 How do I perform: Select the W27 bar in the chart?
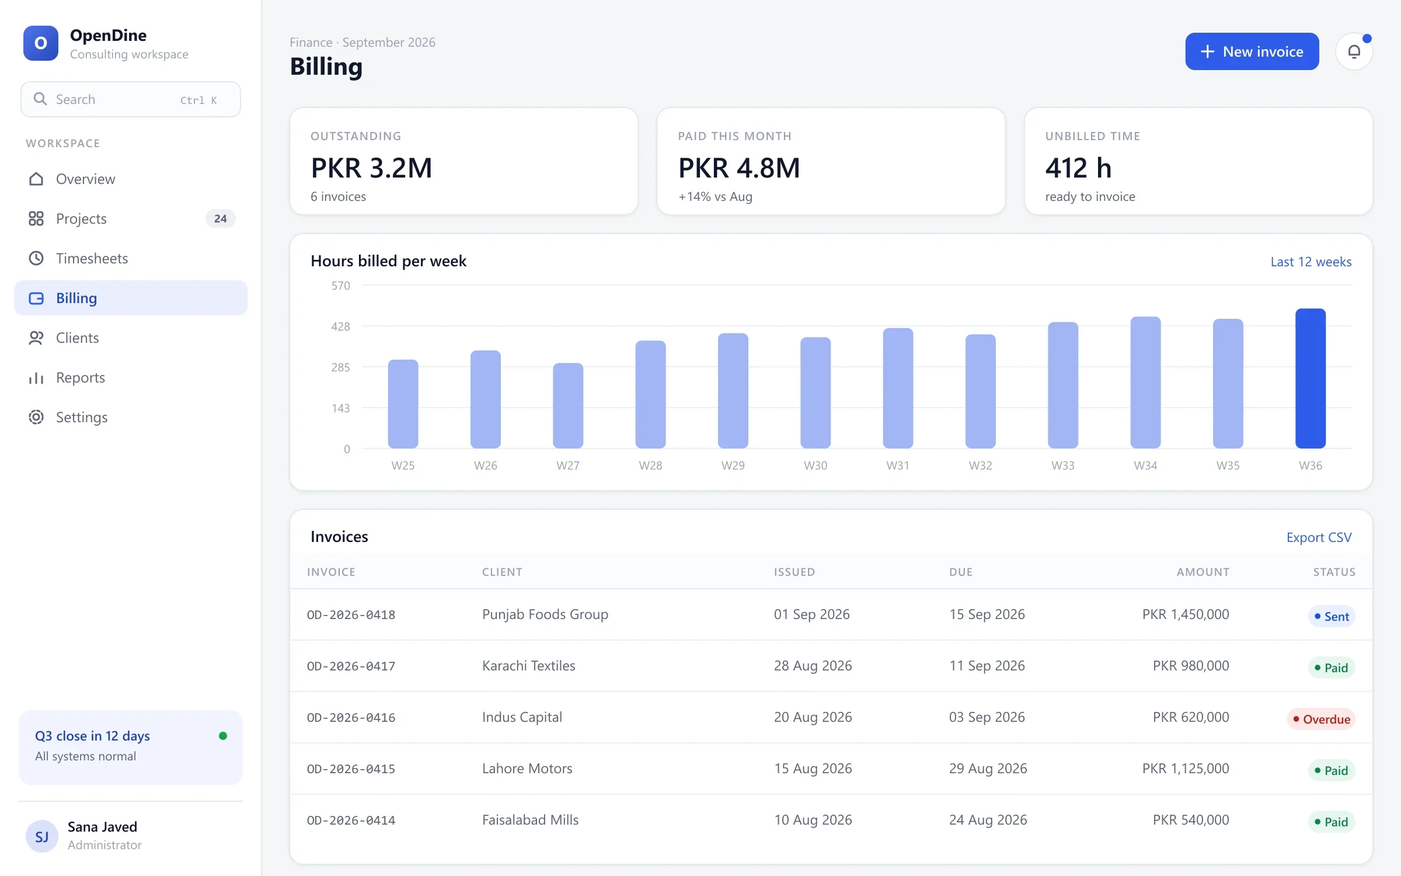(568, 406)
